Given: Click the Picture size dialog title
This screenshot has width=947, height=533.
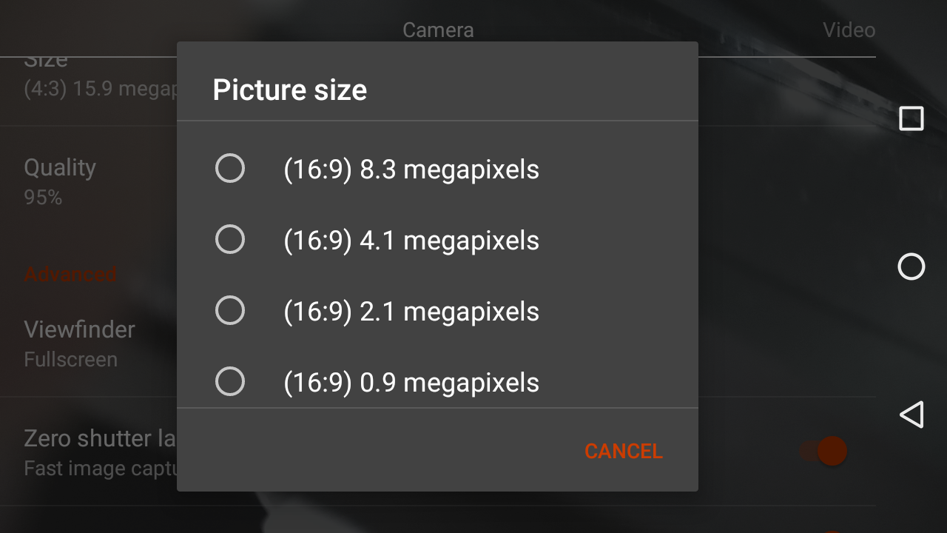Looking at the screenshot, I should [x=290, y=90].
